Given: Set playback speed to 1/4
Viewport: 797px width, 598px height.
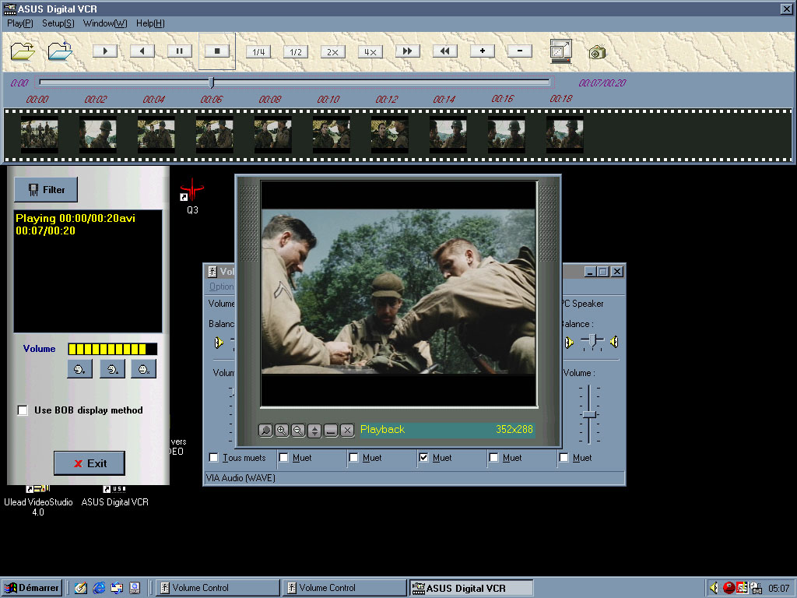Looking at the screenshot, I should coord(258,52).
